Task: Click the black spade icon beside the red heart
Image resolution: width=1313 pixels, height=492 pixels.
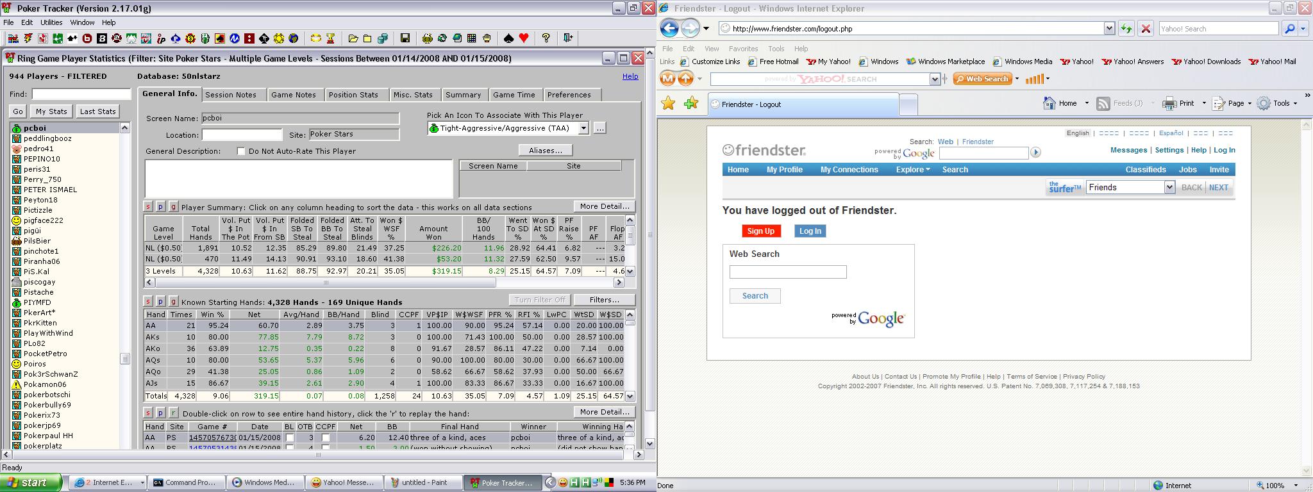Action: click(x=509, y=38)
